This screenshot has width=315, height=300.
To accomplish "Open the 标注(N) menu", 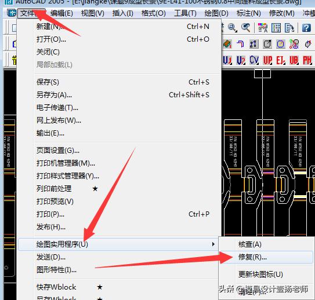I will tap(249, 13).
